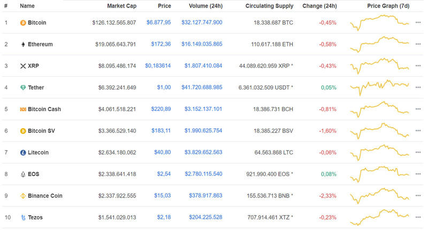This screenshot has height=230, width=428.
Task: Click the green Tether logo icon
Action: point(22,88)
